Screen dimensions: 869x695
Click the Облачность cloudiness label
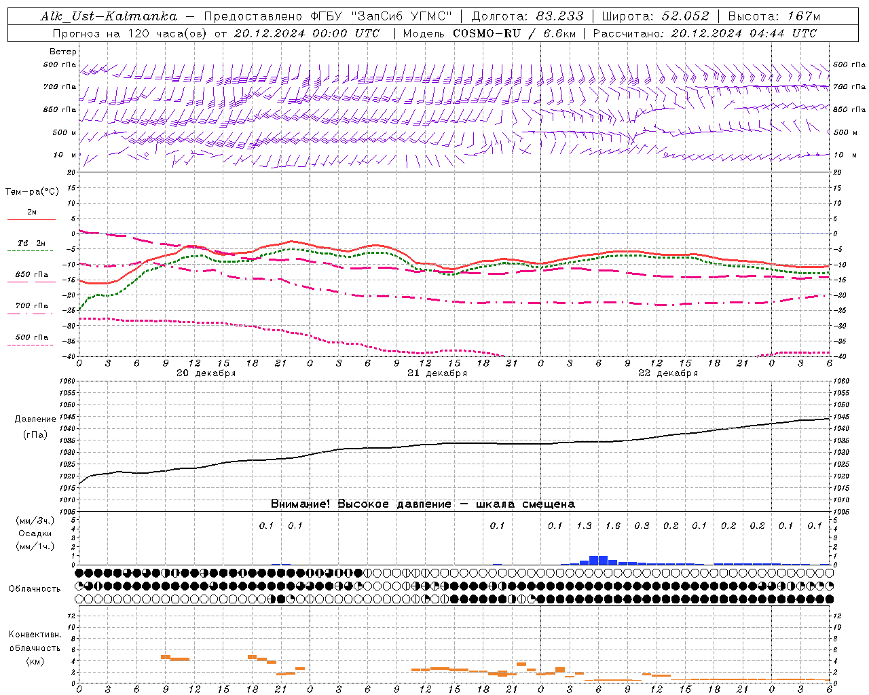point(35,588)
